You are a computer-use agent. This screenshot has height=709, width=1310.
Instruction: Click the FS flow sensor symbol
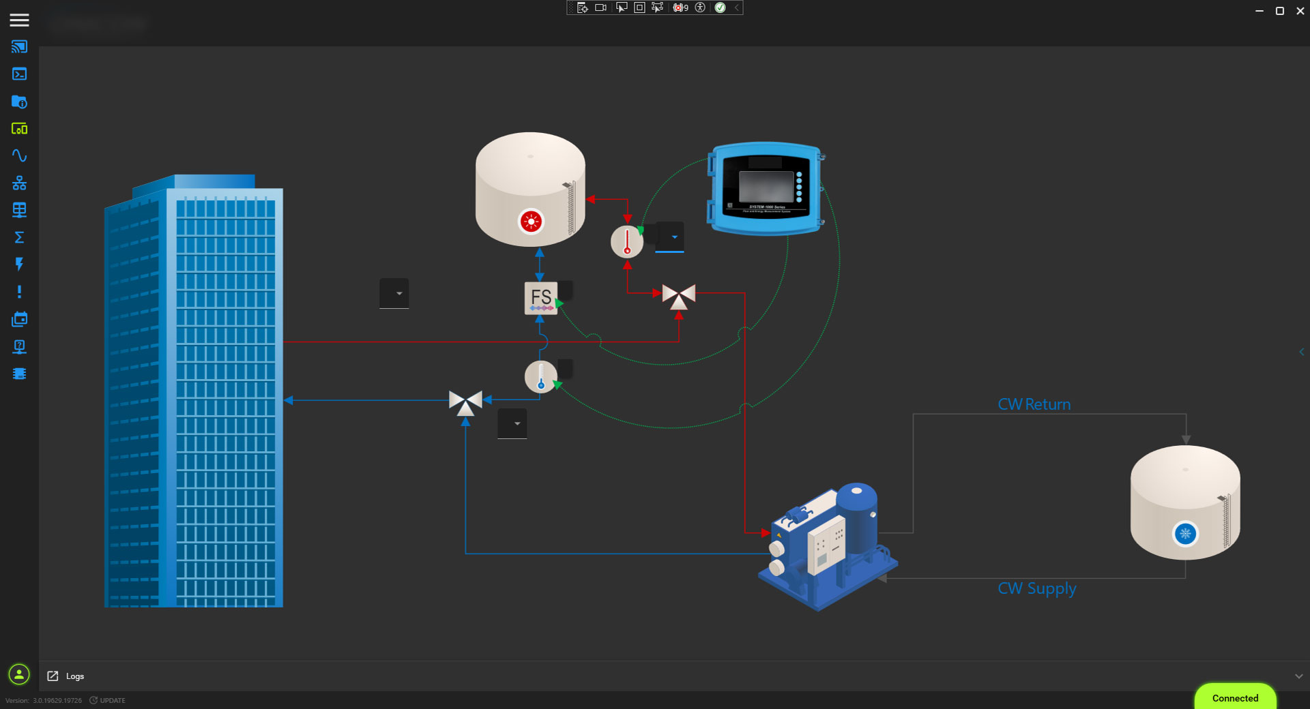[541, 298]
